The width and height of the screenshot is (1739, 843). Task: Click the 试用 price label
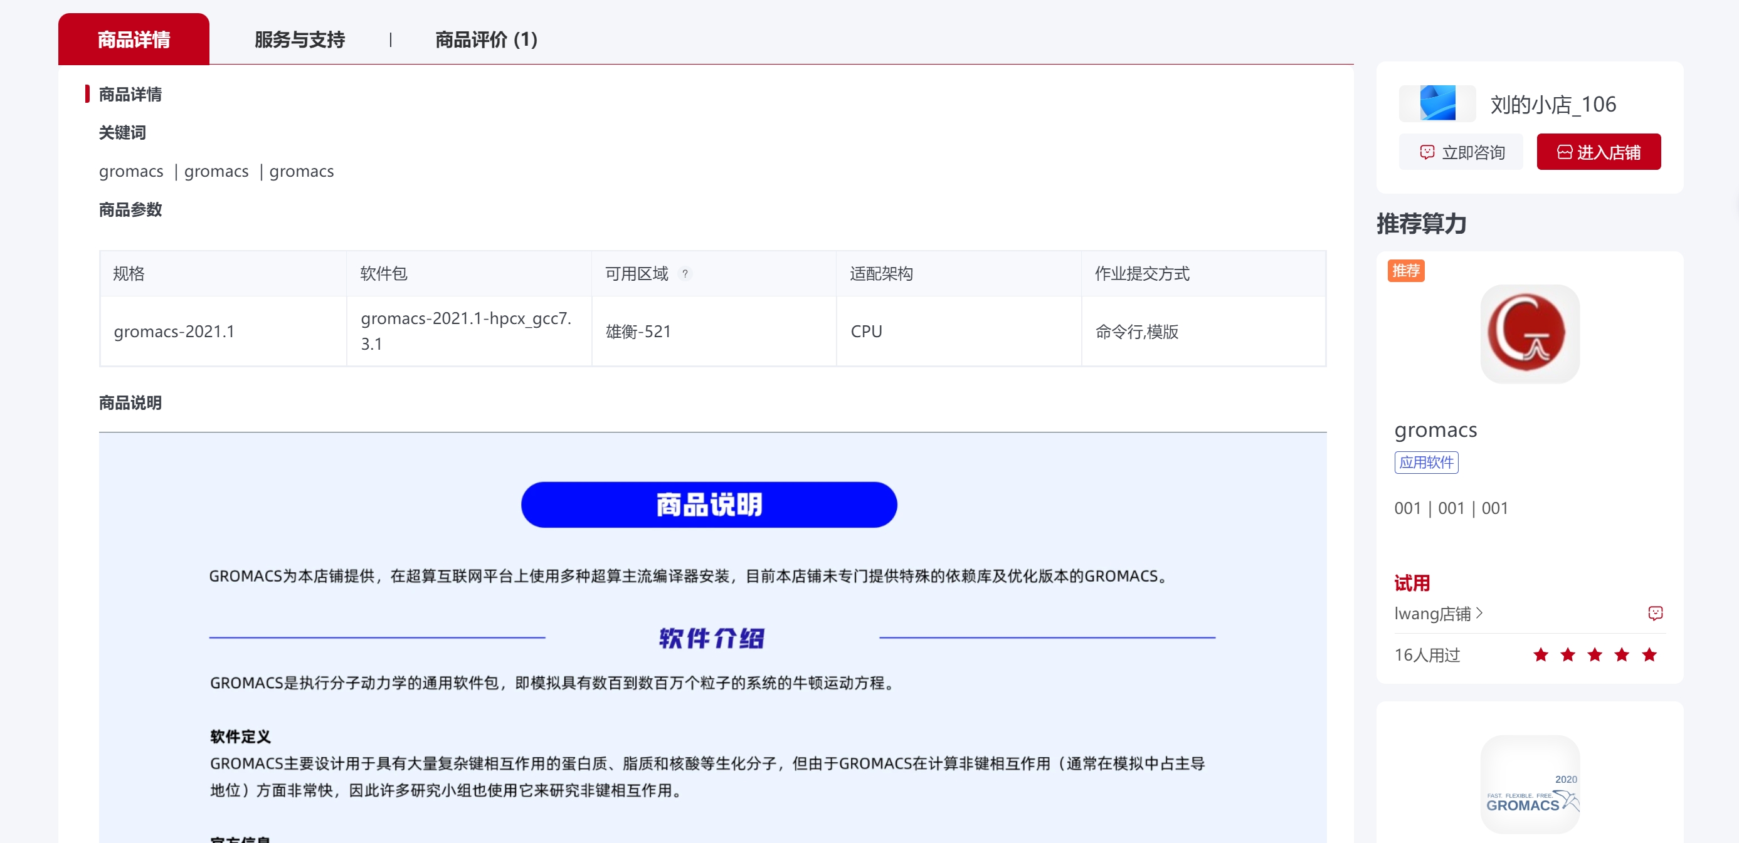(1412, 583)
